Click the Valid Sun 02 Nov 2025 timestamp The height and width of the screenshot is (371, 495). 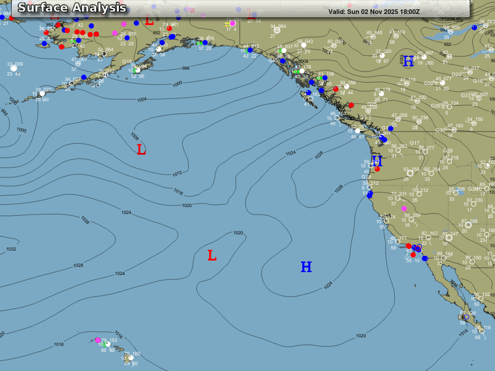(x=374, y=12)
